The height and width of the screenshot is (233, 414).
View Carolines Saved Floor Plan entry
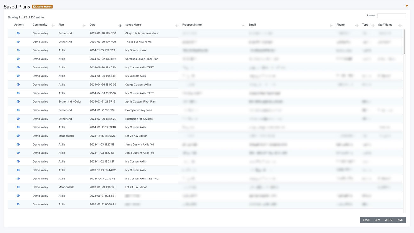click(x=18, y=59)
